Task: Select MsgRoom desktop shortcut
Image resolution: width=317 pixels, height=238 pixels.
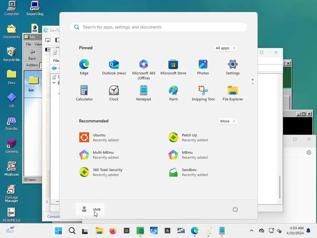Action: (11, 169)
